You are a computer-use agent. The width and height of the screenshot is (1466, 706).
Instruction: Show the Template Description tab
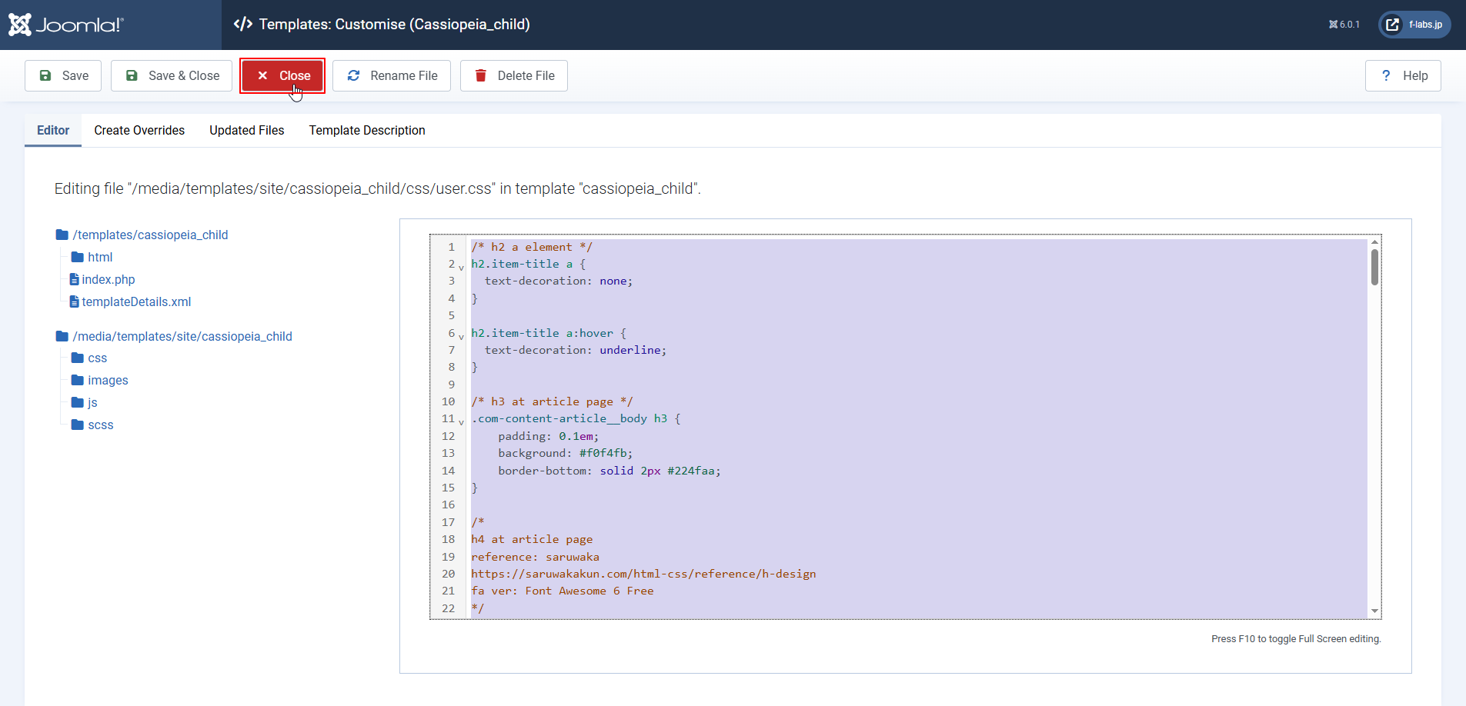pyautogui.click(x=366, y=130)
